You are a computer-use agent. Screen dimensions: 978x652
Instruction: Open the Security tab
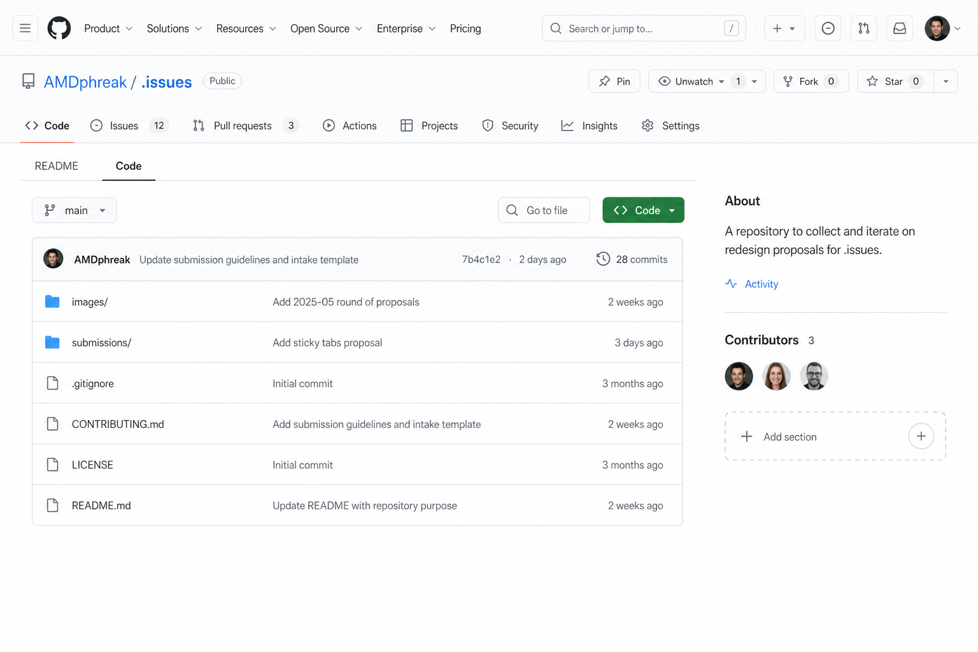[x=510, y=125]
